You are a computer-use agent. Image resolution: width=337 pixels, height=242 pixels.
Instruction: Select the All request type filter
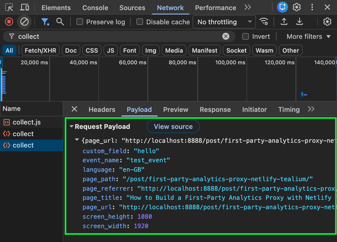pyautogui.click(x=9, y=50)
